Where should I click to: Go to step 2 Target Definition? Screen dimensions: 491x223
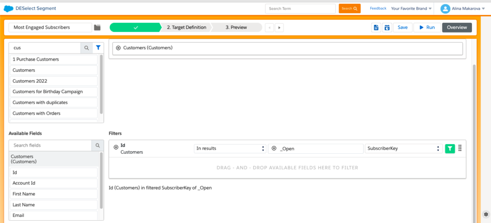coord(186,28)
